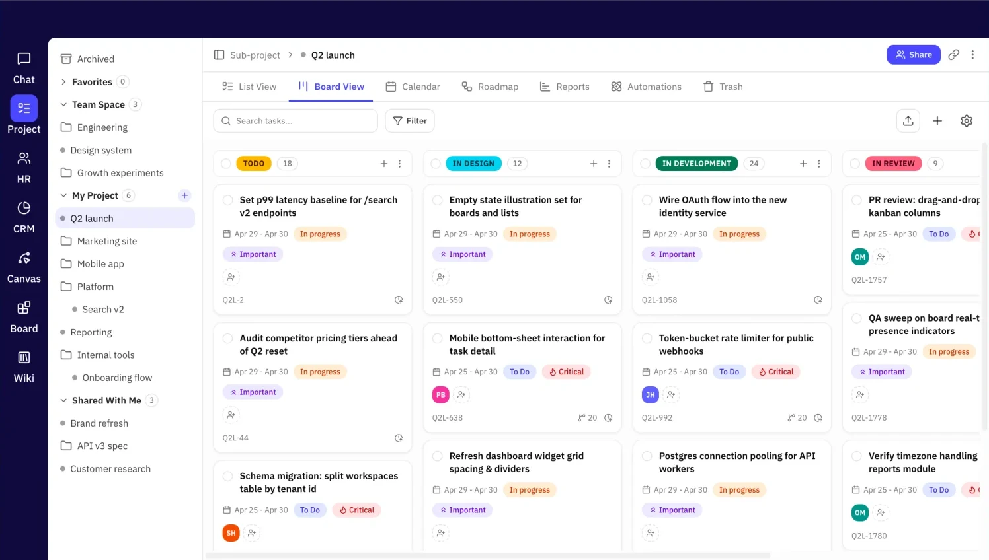Image resolution: width=989 pixels, height=560 pixels.
Task: Check off 'Audit competitor pricing tiers' task
Action: (227, 338)
